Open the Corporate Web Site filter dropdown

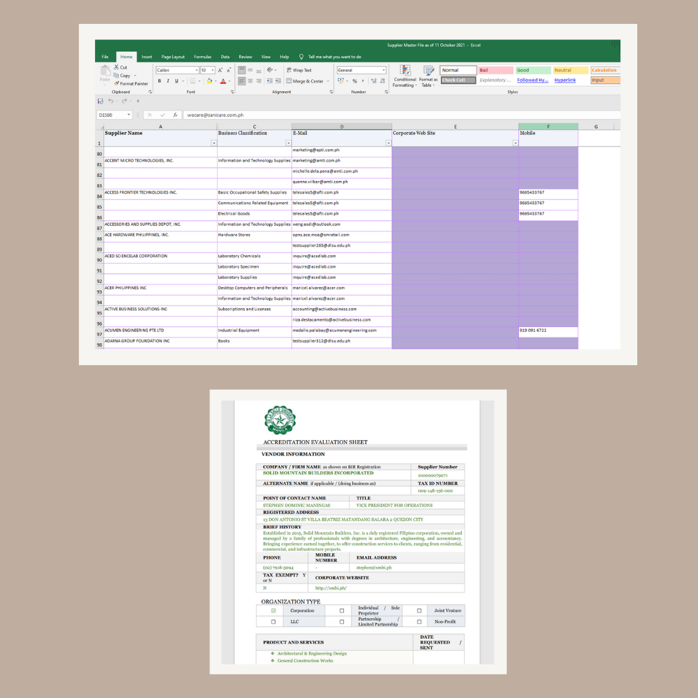click(x=515, y=143)
